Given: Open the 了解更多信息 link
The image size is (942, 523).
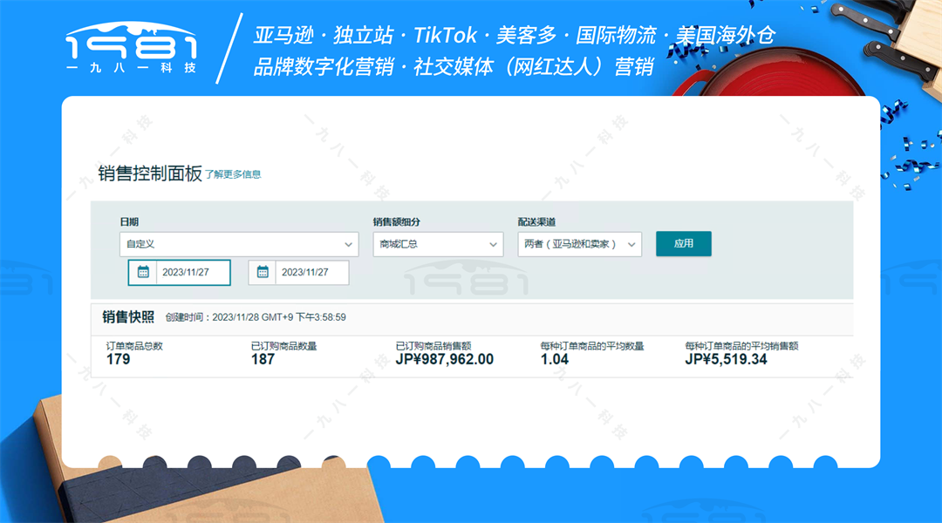Looking at the screenshot, I should 232,173.
